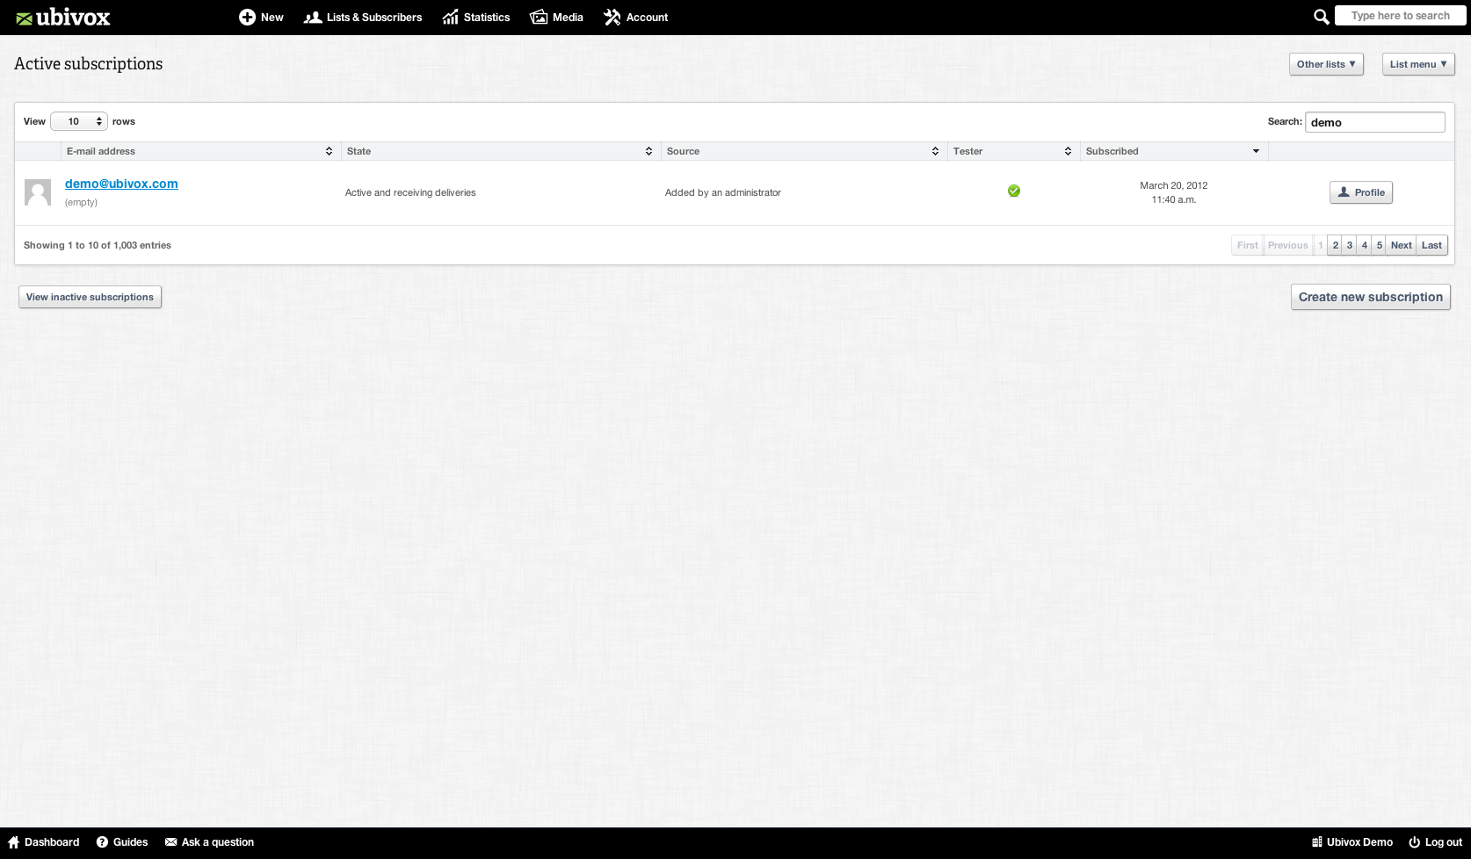Go to page 3
Viewport: 1471px width, 859px height.
point(1350,245)
